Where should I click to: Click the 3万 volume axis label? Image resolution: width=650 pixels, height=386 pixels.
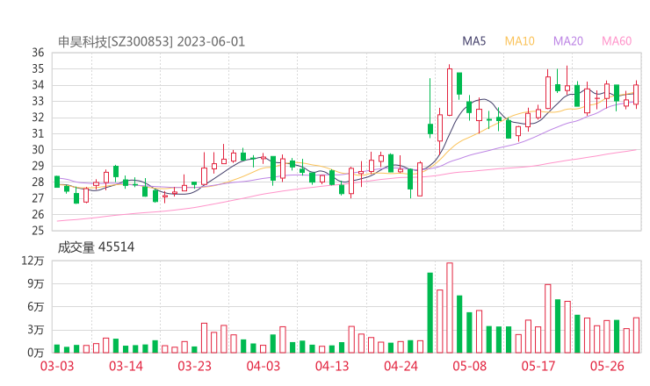click(x=36, y=330)
